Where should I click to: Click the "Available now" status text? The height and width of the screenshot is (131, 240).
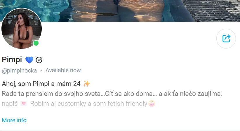[63, 70]
